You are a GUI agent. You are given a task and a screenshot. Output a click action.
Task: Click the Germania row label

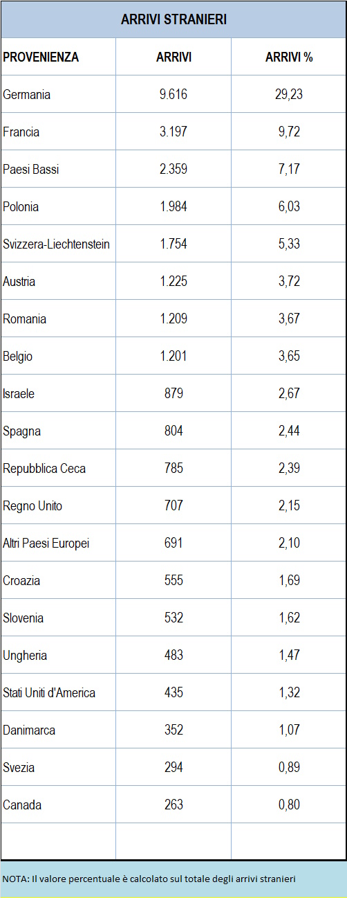[x=27, y=95]
